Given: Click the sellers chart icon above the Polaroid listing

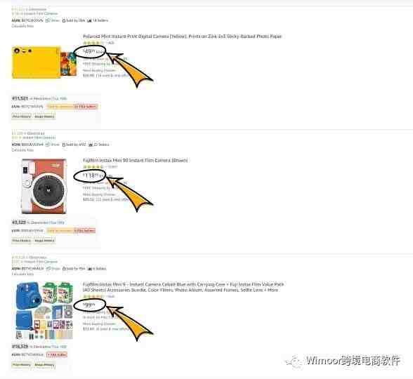Looking at the screenshot, I should 89,20.
